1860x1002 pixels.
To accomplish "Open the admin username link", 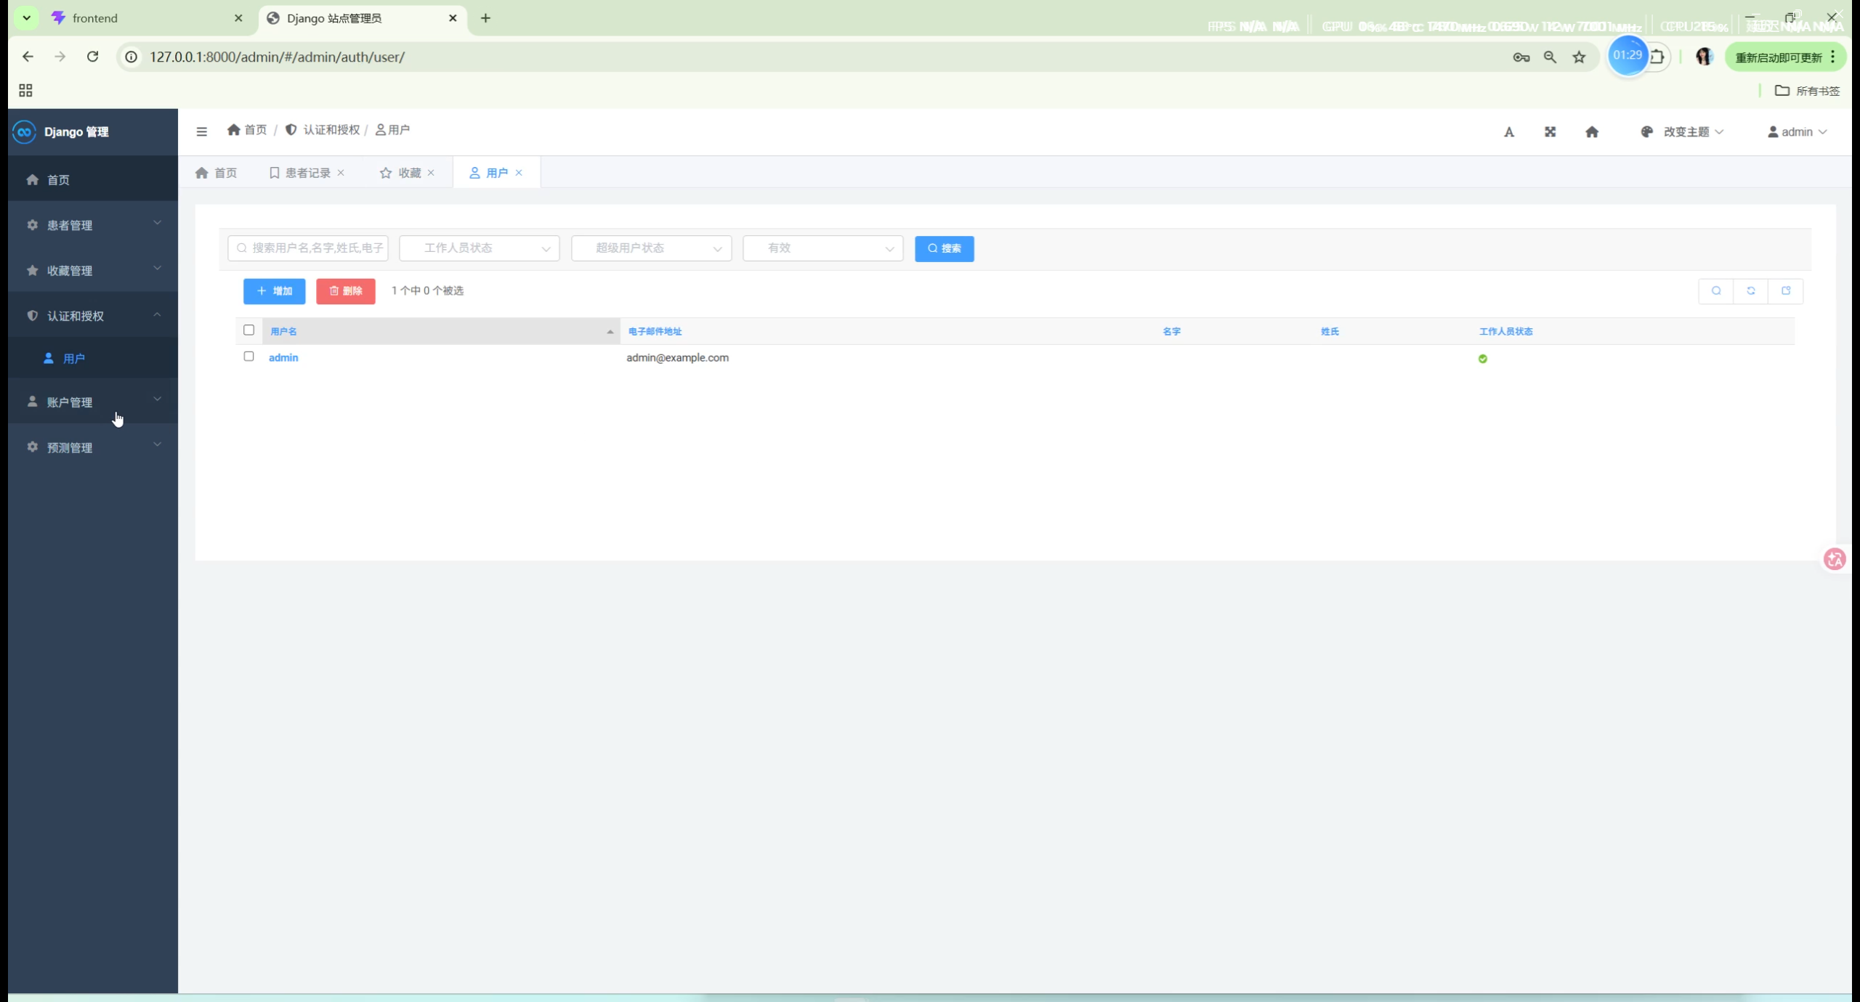I will coord(283,357).
